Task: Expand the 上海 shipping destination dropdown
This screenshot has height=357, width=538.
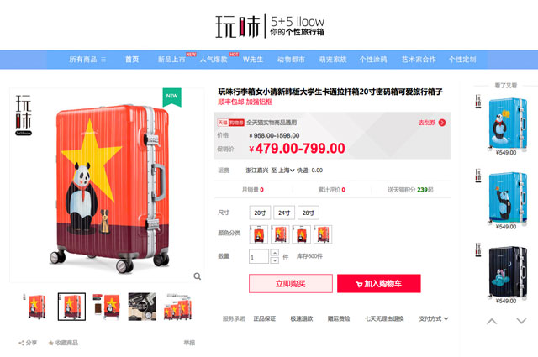Action: 287,170
